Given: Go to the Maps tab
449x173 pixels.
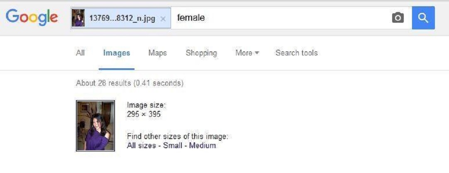Looking at the screenshot, I should (157, 53).
